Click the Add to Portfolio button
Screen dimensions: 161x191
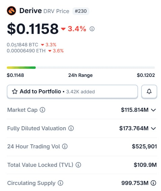pyautogui.click(x=72, y=92)
